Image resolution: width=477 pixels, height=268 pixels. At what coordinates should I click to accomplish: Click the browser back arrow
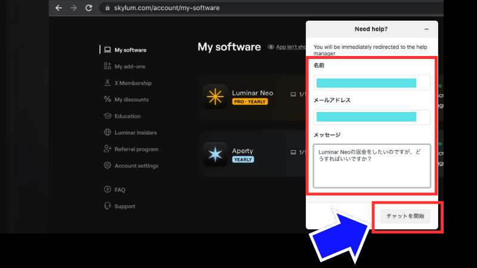pos(58,8)
